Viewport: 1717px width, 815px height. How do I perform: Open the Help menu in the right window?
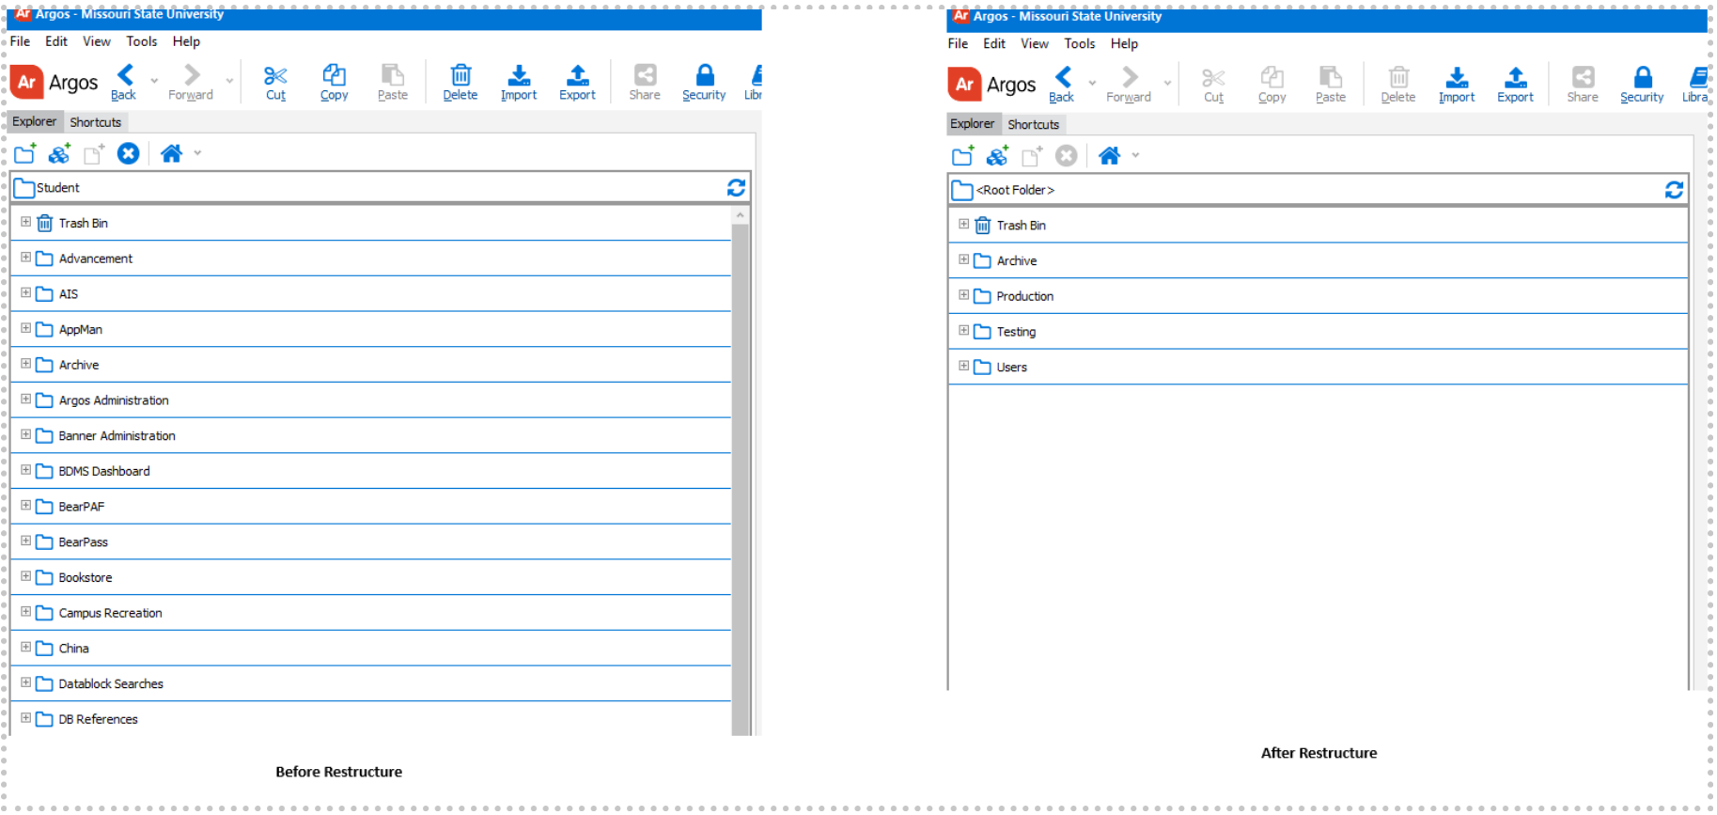click(x=1124, y=44)
